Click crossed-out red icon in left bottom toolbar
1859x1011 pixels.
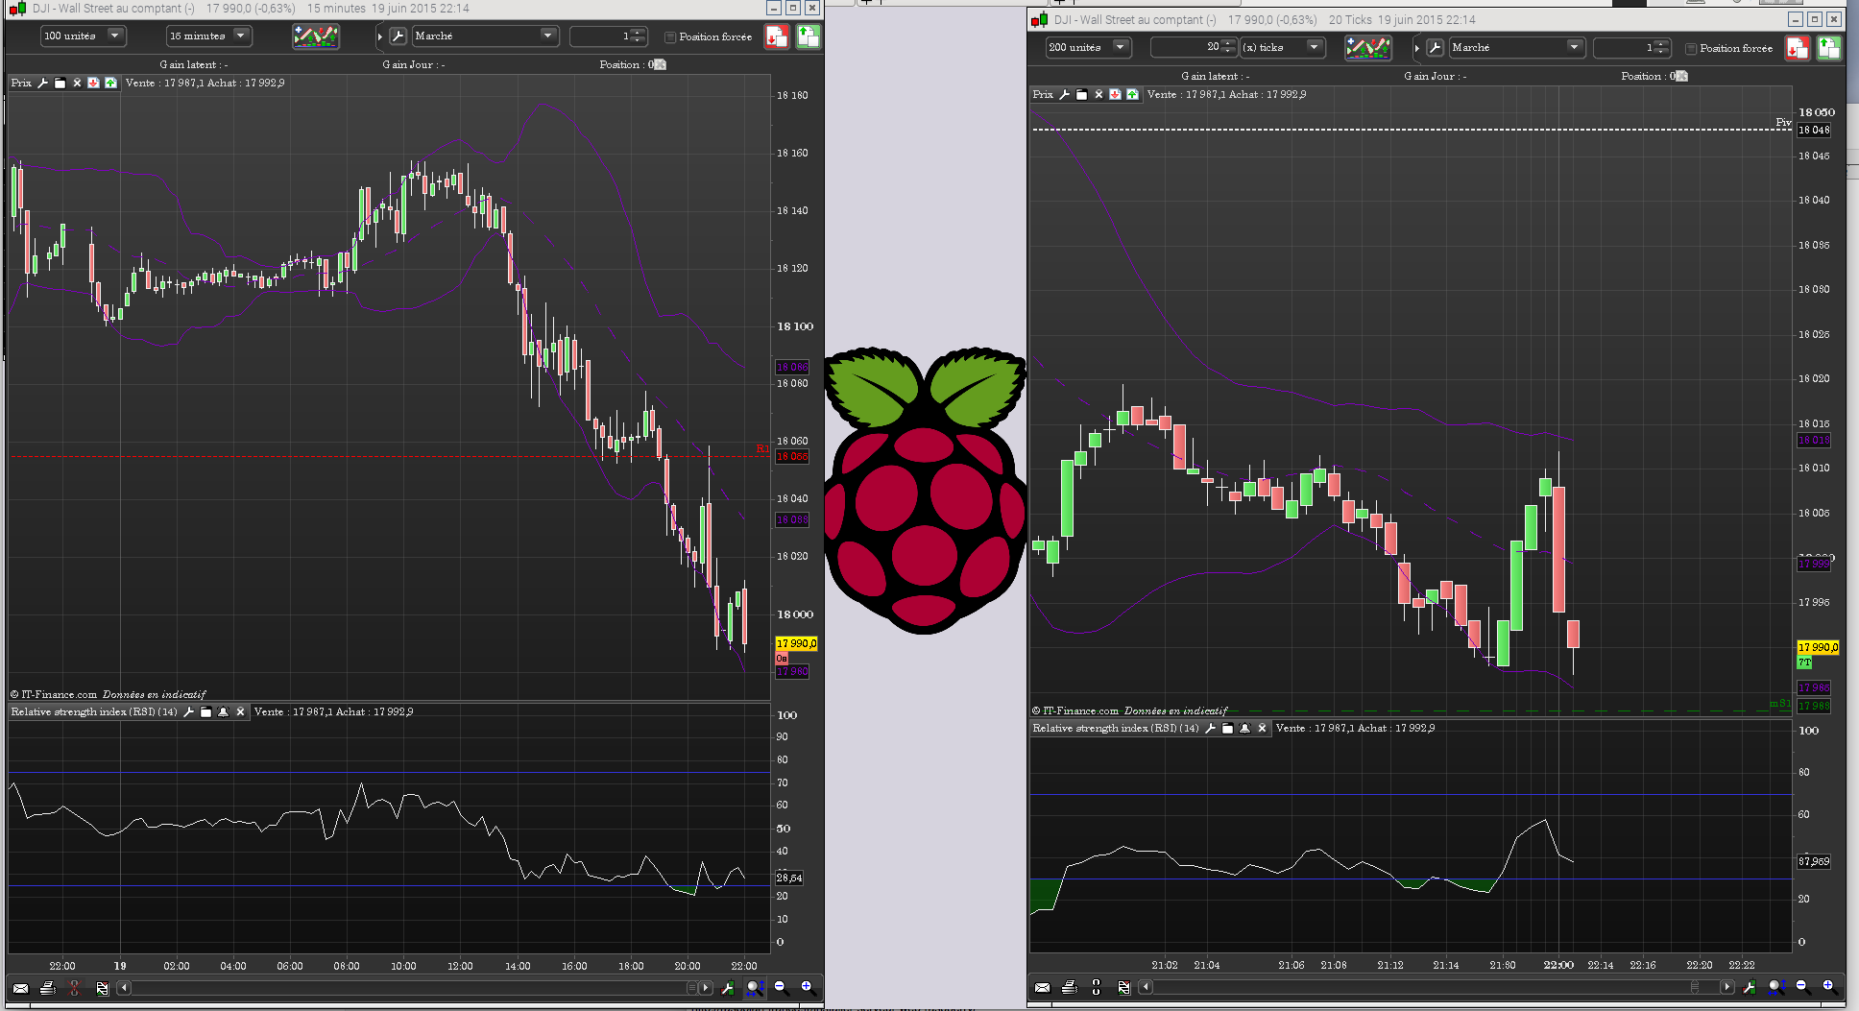74,988
